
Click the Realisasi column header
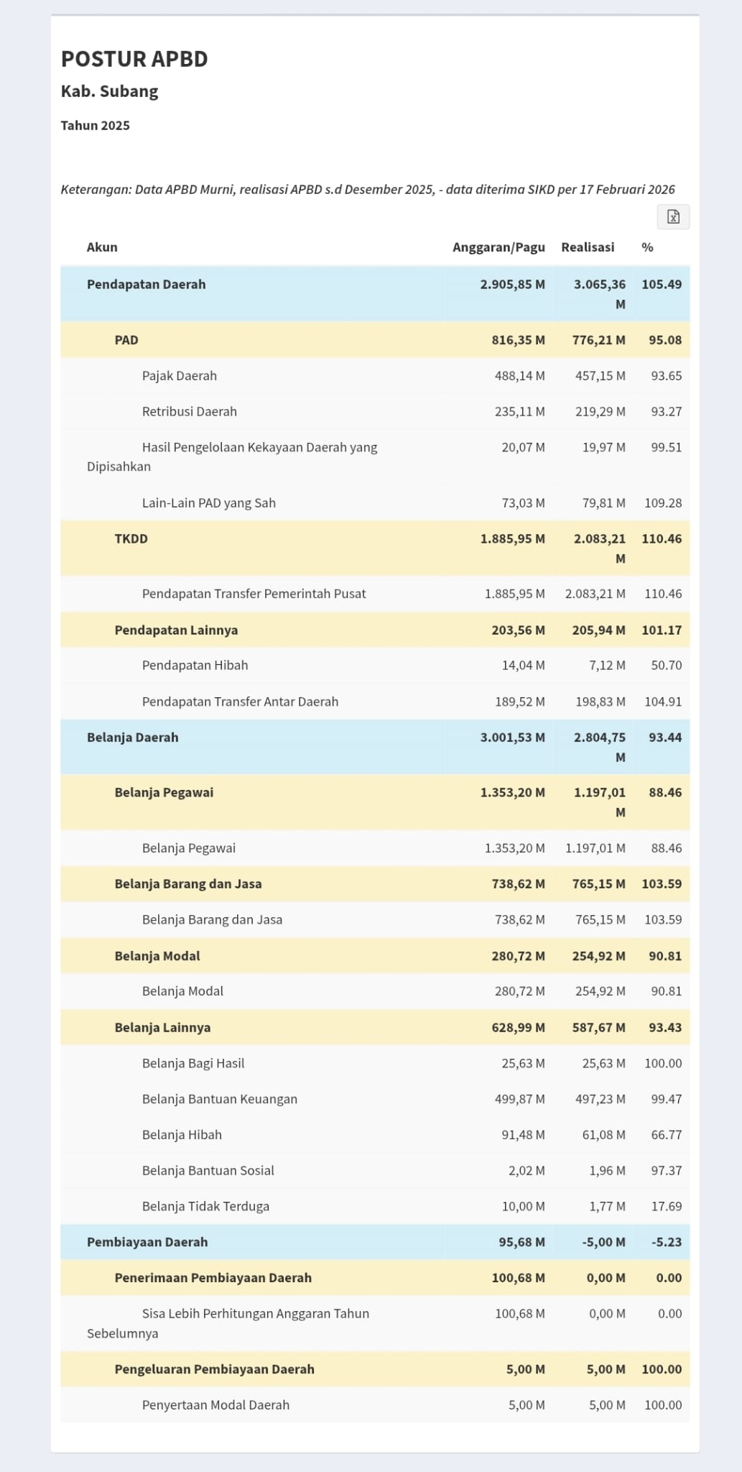[588, 247]
